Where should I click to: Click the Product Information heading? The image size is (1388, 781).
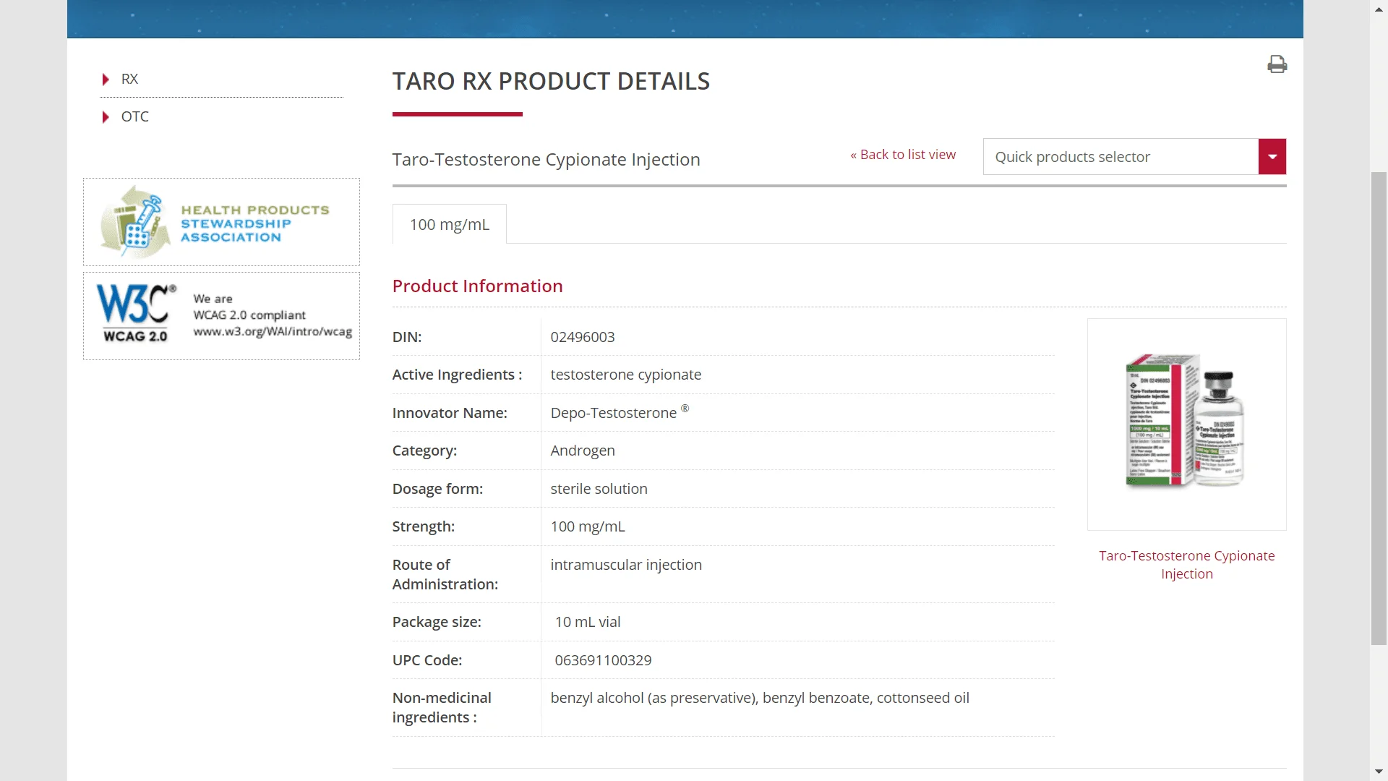[x=477, y=286]
